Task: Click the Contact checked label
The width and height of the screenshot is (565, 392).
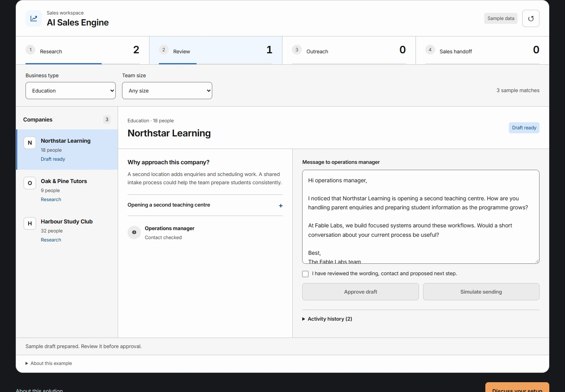Action: [x=163, y=238]
